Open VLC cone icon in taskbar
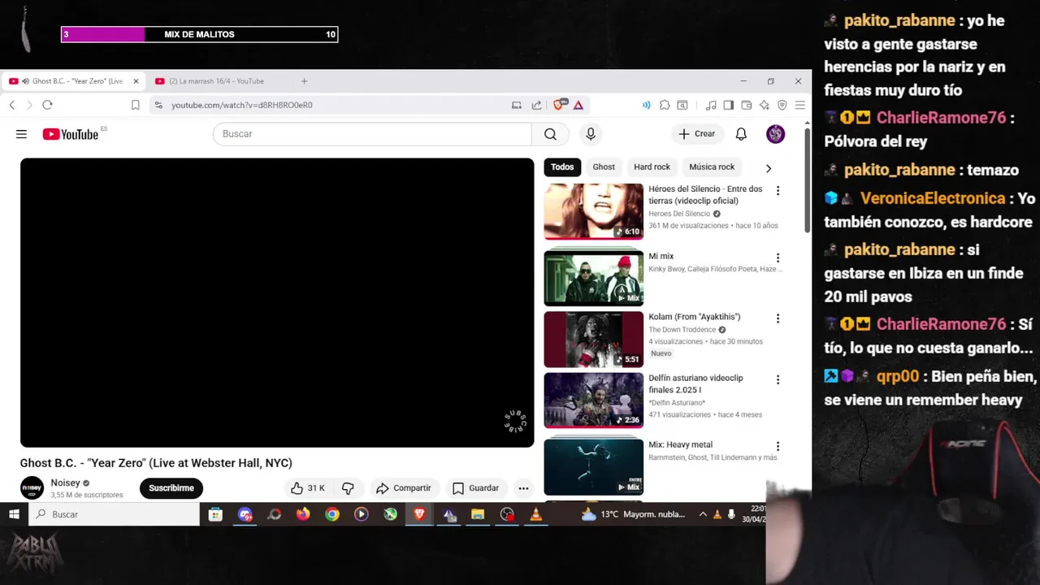Screen dimensions: 1040x585 (535, 514)
